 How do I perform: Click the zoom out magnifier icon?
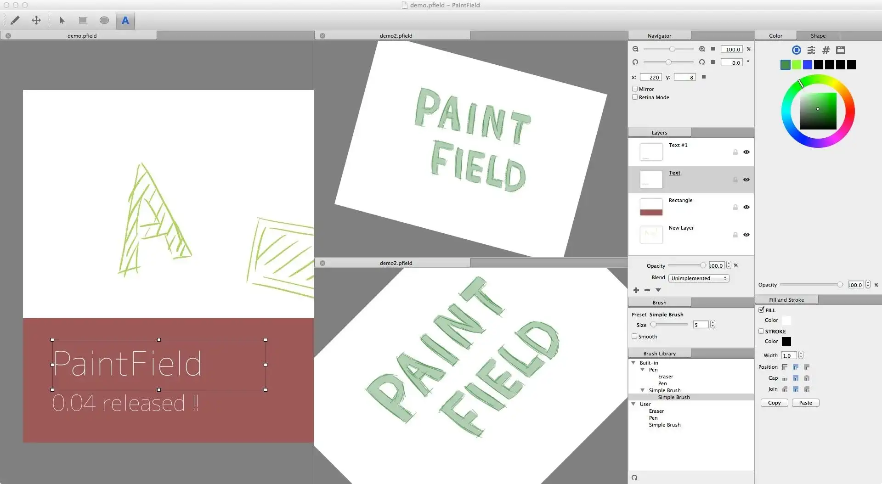tap(635, 49)
